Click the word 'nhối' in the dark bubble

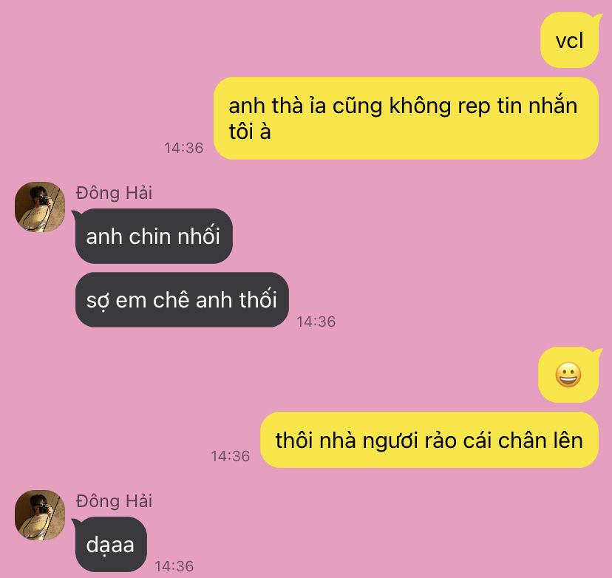(199, 236)
